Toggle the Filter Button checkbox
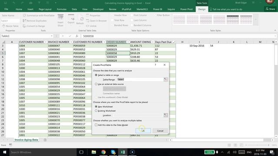This screenshot has height=156, width=278. point(155,15)
